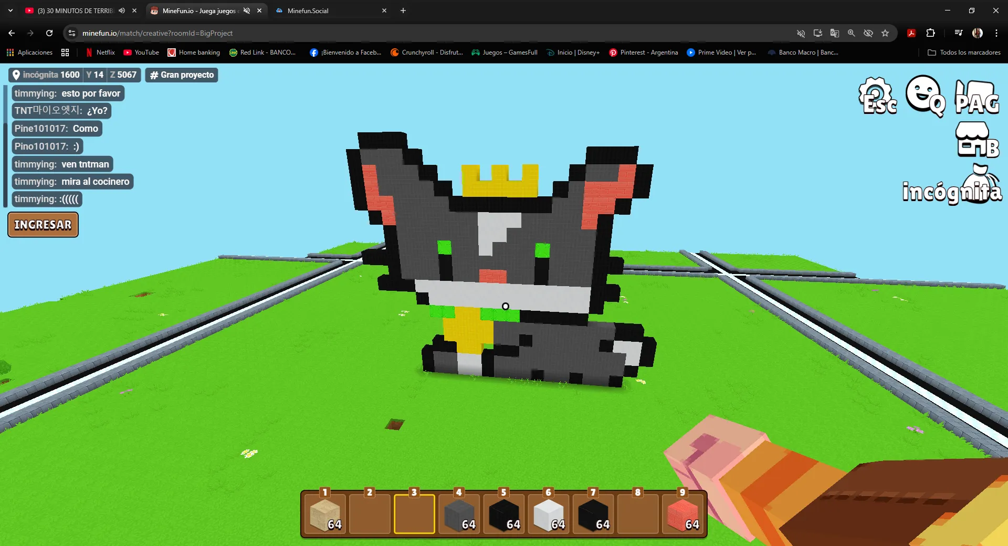The height and width of the screenshot is (546, 1008).
Task: Click chat message 'timmying: mira al cocinero'
Action: click(72, 182)
